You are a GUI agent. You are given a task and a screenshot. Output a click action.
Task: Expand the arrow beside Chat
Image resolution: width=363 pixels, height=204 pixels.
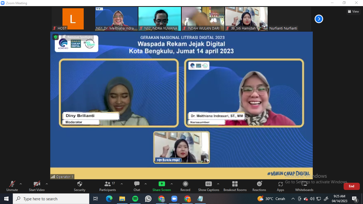[x=146, y=184]
